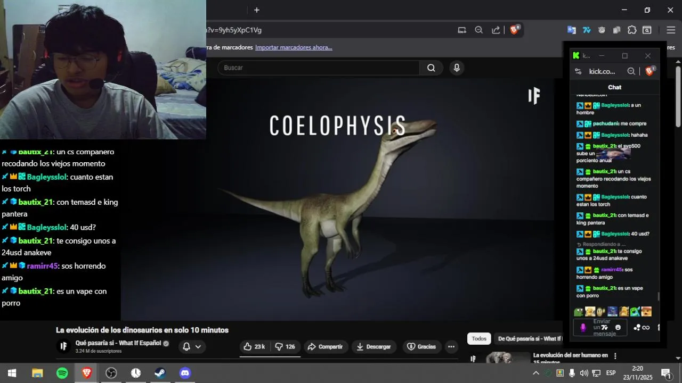Image resolution: width=682 pixels, height=383 pixels.
Task: Click the sidebar search panel icon
Action: pos(647,30)
